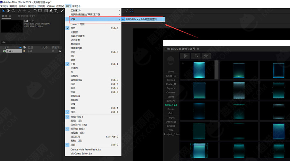Select the Lines category in HUD Library
The width and height of the screenshot is (290, 161).
tap(171, 71)
